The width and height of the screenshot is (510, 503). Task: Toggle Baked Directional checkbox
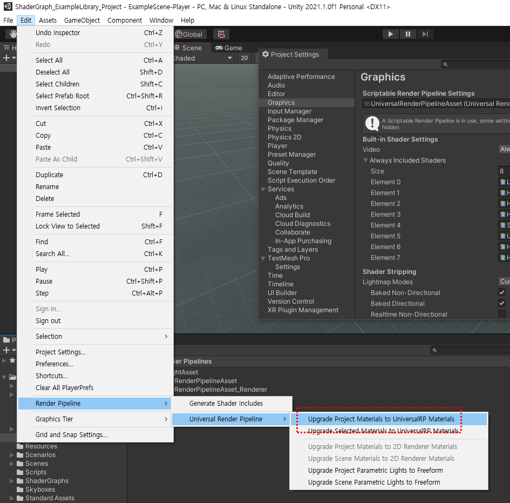[502, 303]
